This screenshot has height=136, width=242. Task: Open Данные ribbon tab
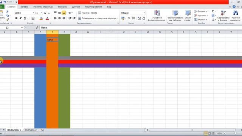[76, 7]
